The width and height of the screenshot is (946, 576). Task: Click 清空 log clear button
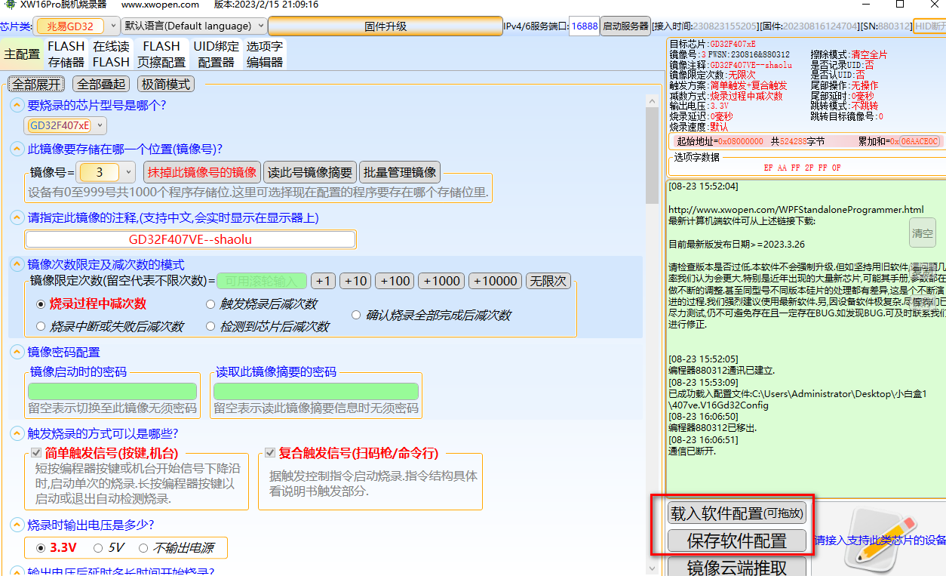click(x=922, y=233)
